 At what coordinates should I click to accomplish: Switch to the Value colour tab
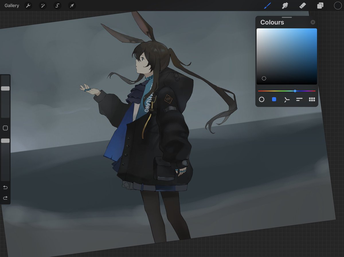pos(299,99)
